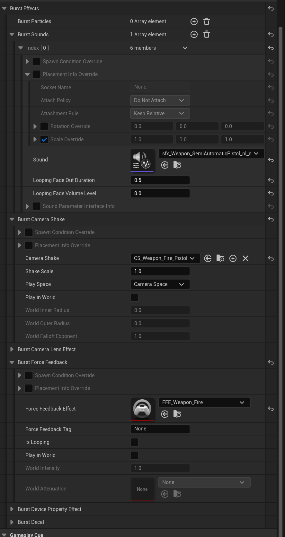This screenshot has height=537, width=285.
Task: Open the World Attenuation asset dropdown
Action: click(204, 482)
